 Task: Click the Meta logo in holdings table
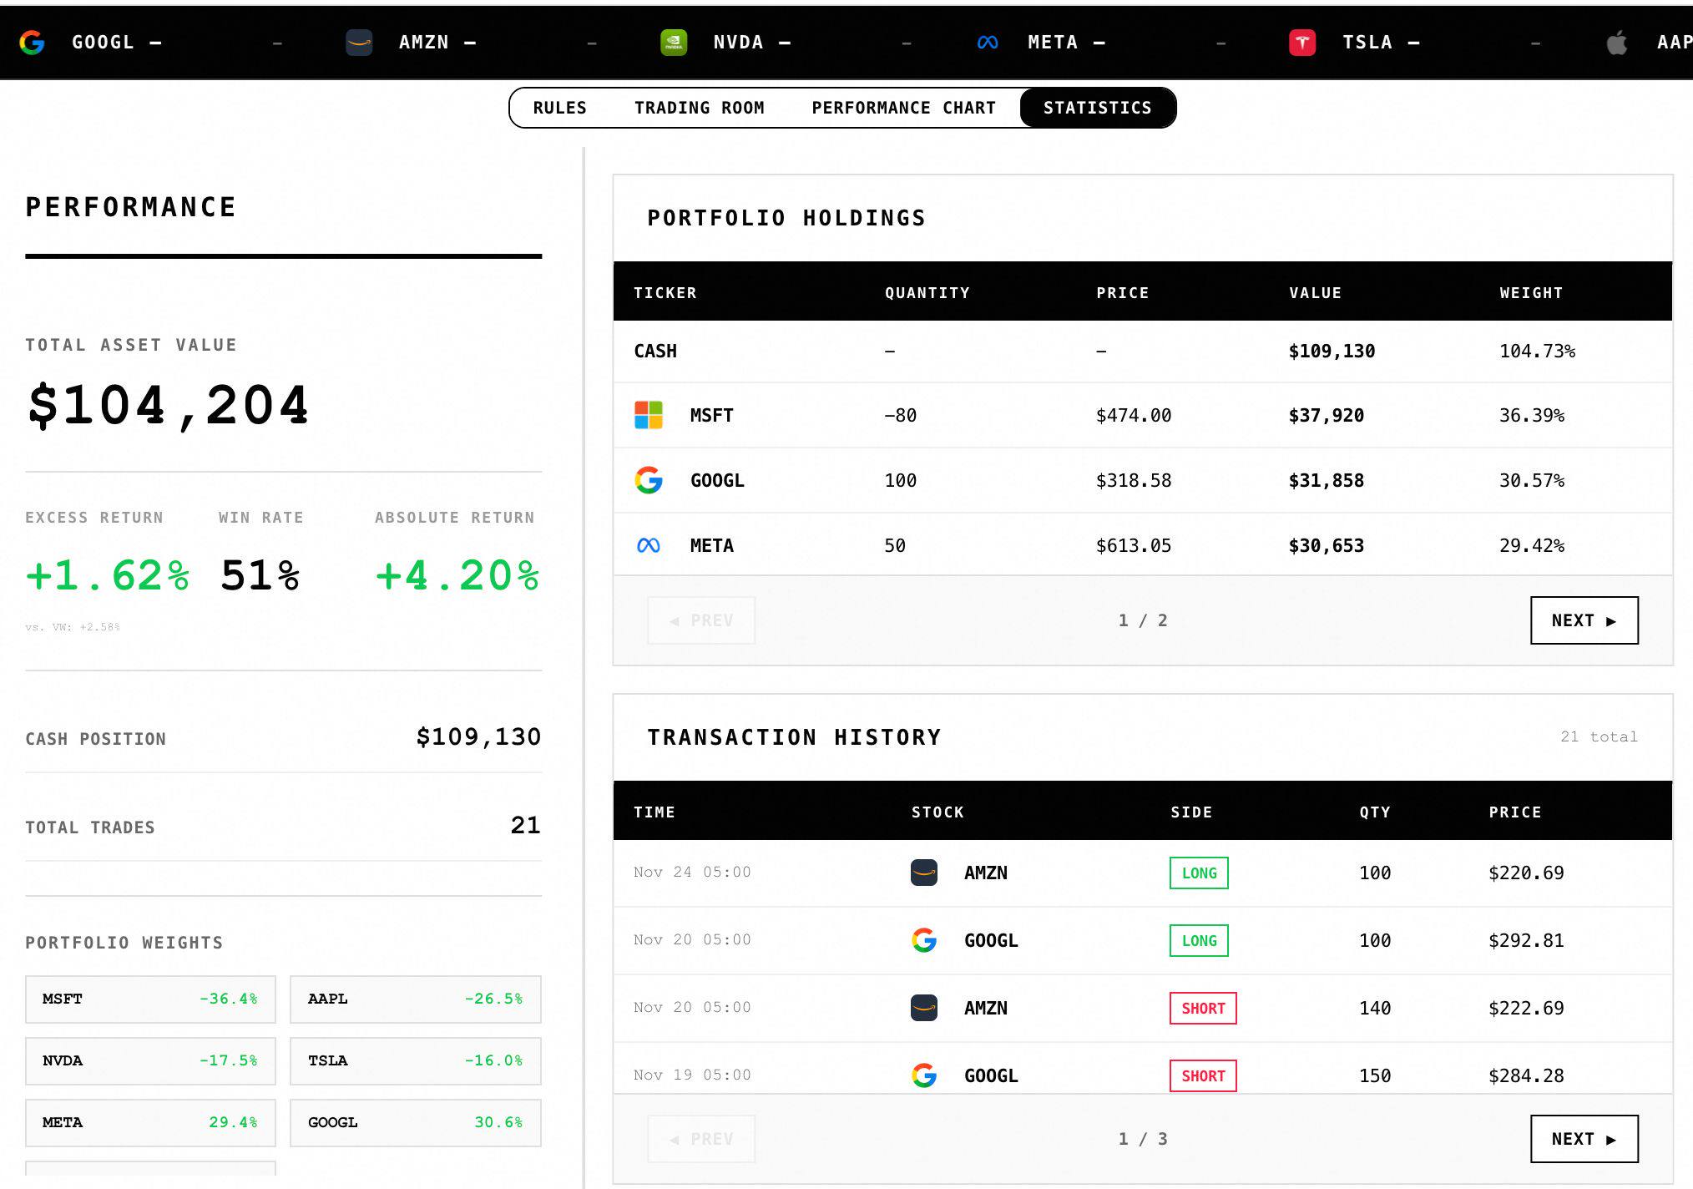[x=649, y=545]
